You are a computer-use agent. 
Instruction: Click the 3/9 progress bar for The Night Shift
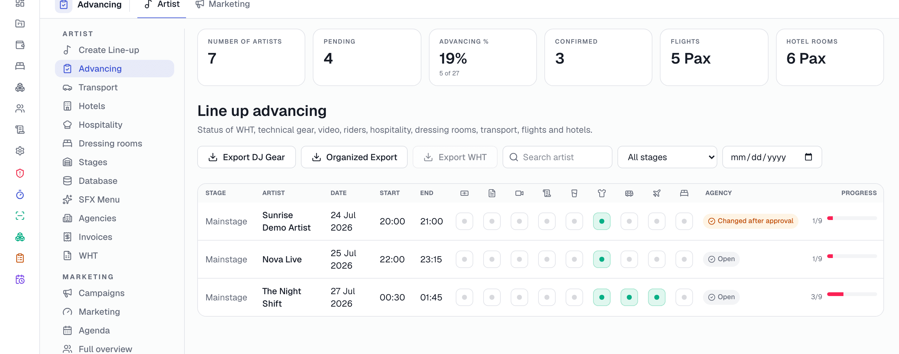[x=852, y=294]
